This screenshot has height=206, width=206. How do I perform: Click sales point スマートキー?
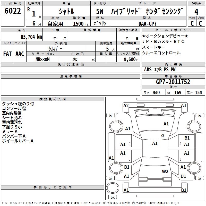153,47
